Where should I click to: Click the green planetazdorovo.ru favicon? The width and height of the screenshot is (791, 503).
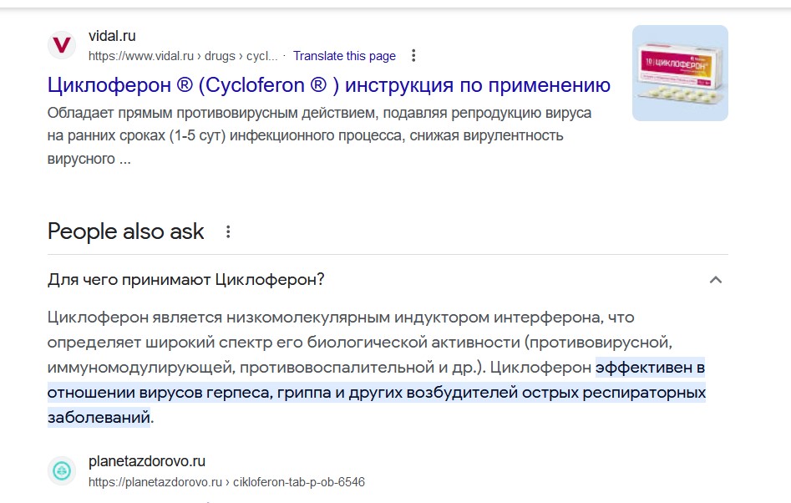point(62,470)
